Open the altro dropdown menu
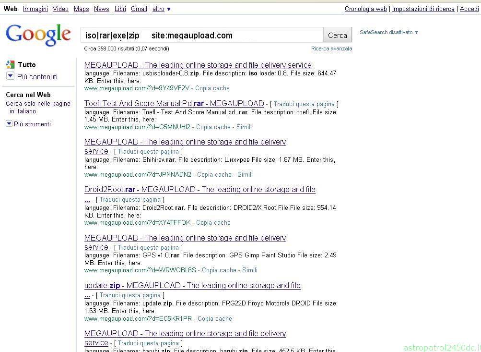 point(161,9)
